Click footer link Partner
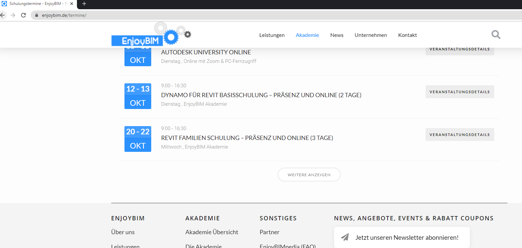 tap(269, 232)
